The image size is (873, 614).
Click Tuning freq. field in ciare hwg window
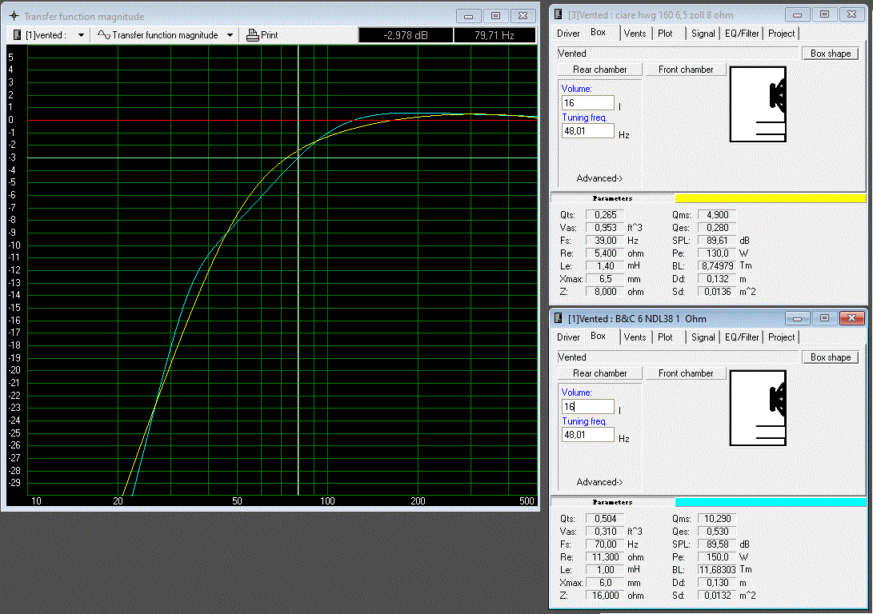point(587,131)
